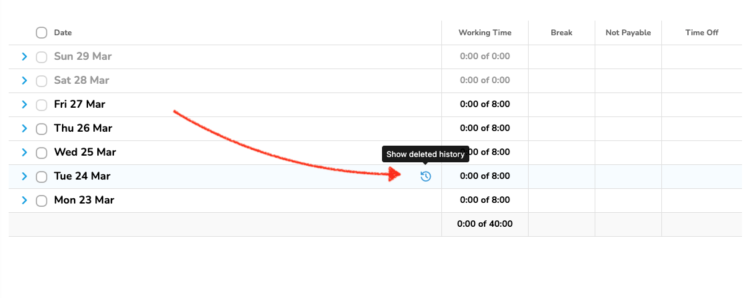Expand the Wed 25 Mar row
Viewport: 754px width, 298px height.
click(25, 152)
